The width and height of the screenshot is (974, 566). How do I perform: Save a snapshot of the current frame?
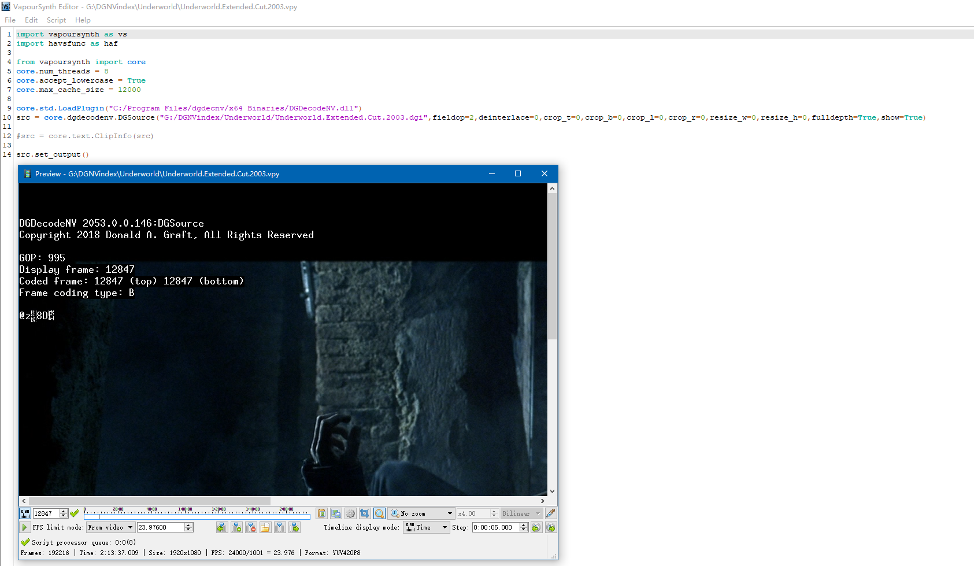click(336, 513)
